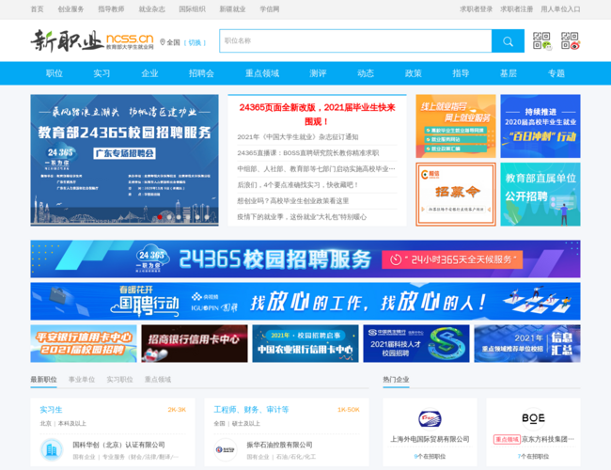Open 学信网 top link
The height and width of the screenshot is (470, 611).
click(x=270, y=9)
